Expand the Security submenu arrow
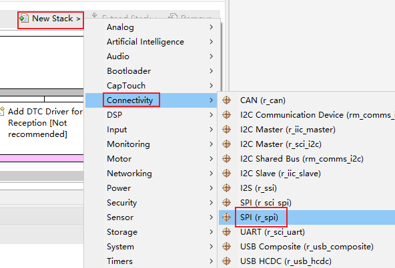395x268 pixels. coord(211,203)
